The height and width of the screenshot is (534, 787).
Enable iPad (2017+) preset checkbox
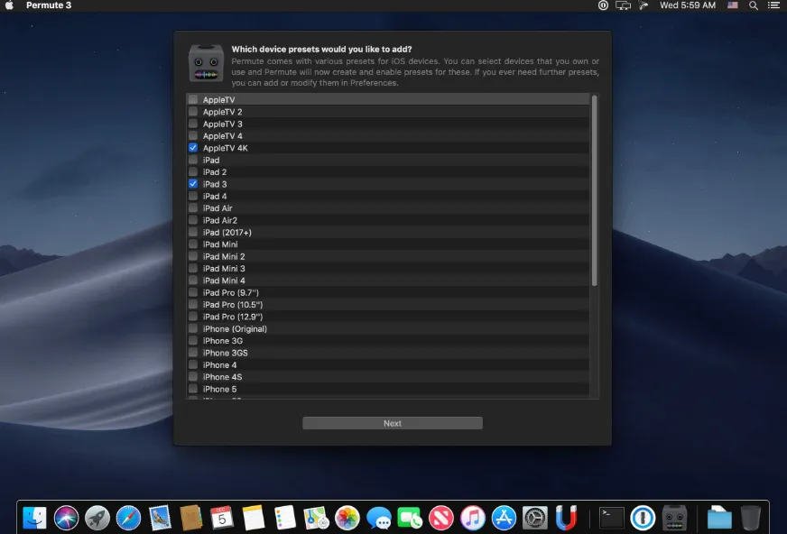click(x=193, y=232)
